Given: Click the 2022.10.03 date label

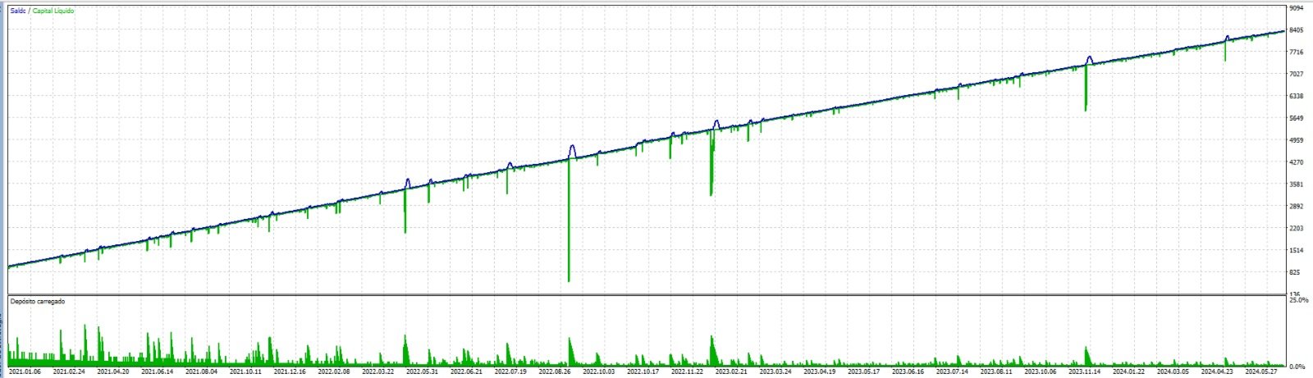Looking at the screenshot, I should pyautogui.click(x=599, y=371).
